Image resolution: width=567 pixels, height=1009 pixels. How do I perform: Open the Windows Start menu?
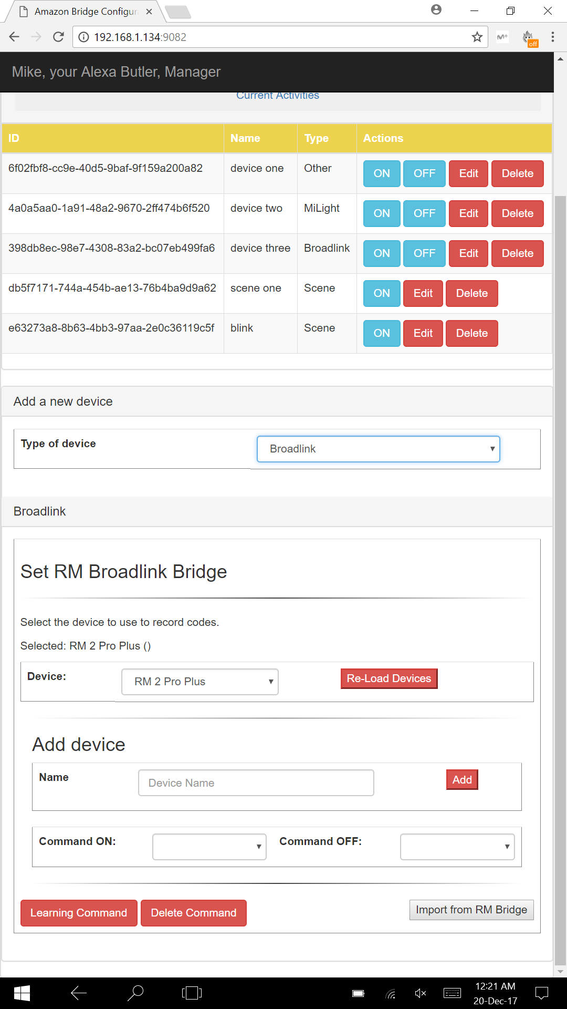click(22, 993)
